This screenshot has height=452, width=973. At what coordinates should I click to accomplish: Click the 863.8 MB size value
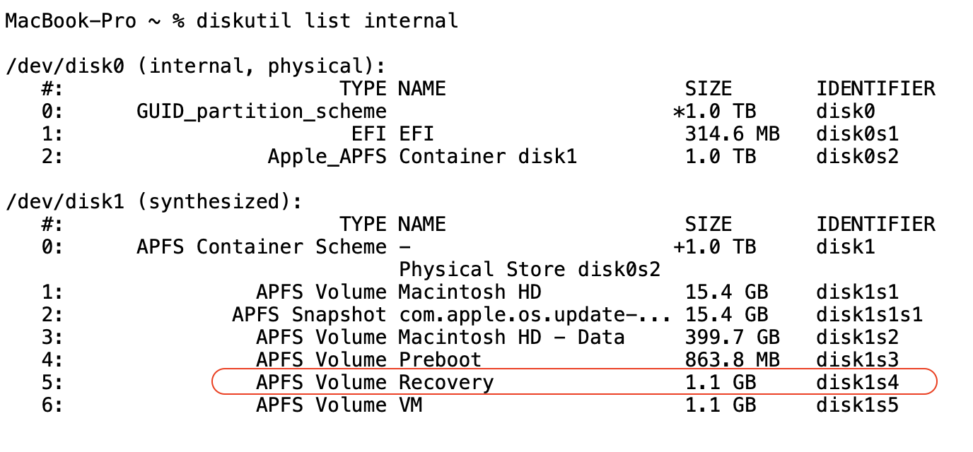click(x=732, y=360)
